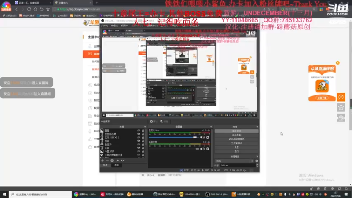Remove selected source with the minus icon
Viewport: 352px width, 198px height.
(x=107, y=161)
